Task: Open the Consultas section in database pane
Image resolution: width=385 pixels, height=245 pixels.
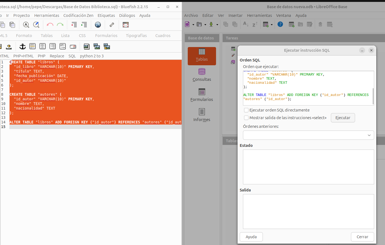Action: 202,75
